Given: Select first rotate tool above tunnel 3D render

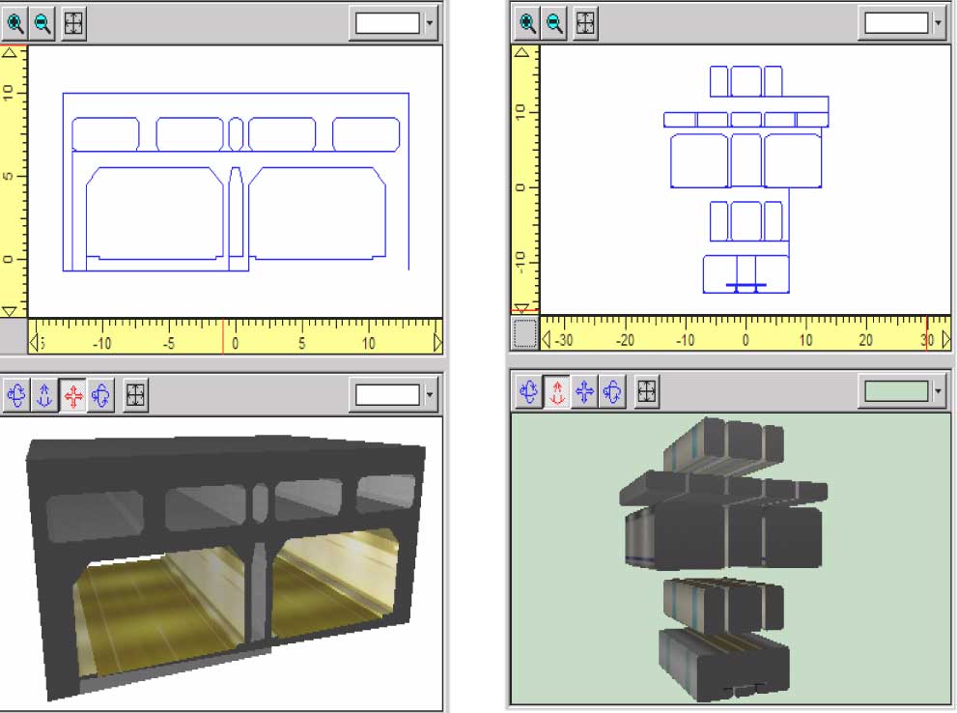Looking at the screenshot, I should pos(16,395).
